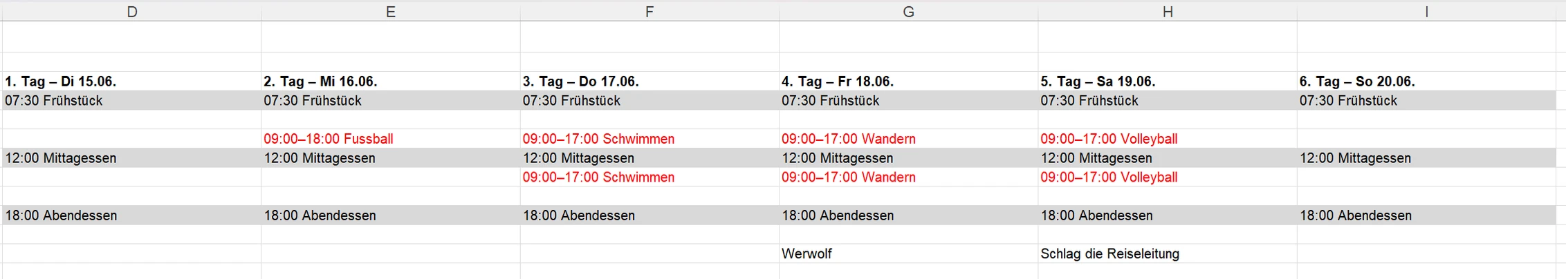Select column I header

(x=1426, y=11)
